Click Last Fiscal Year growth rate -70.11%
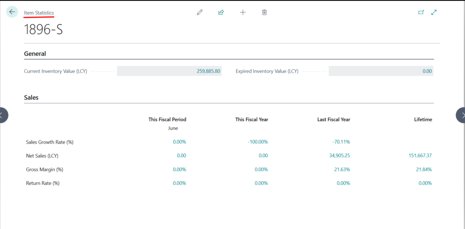The height and width of the screenshot is (229, 465). (341, 142)
